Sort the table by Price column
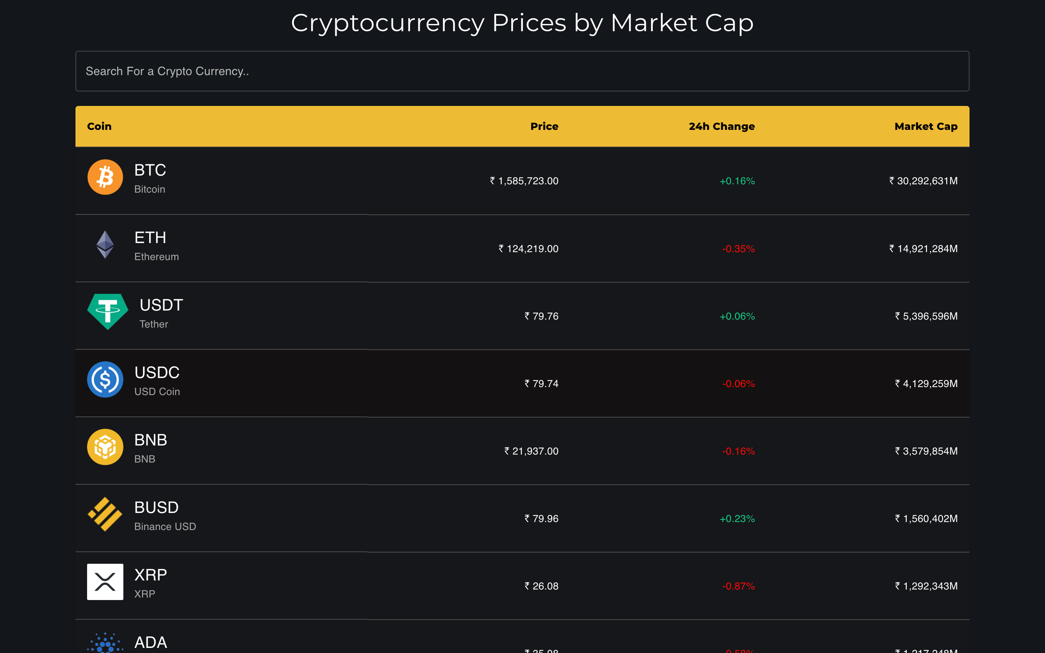 (544, 126)
